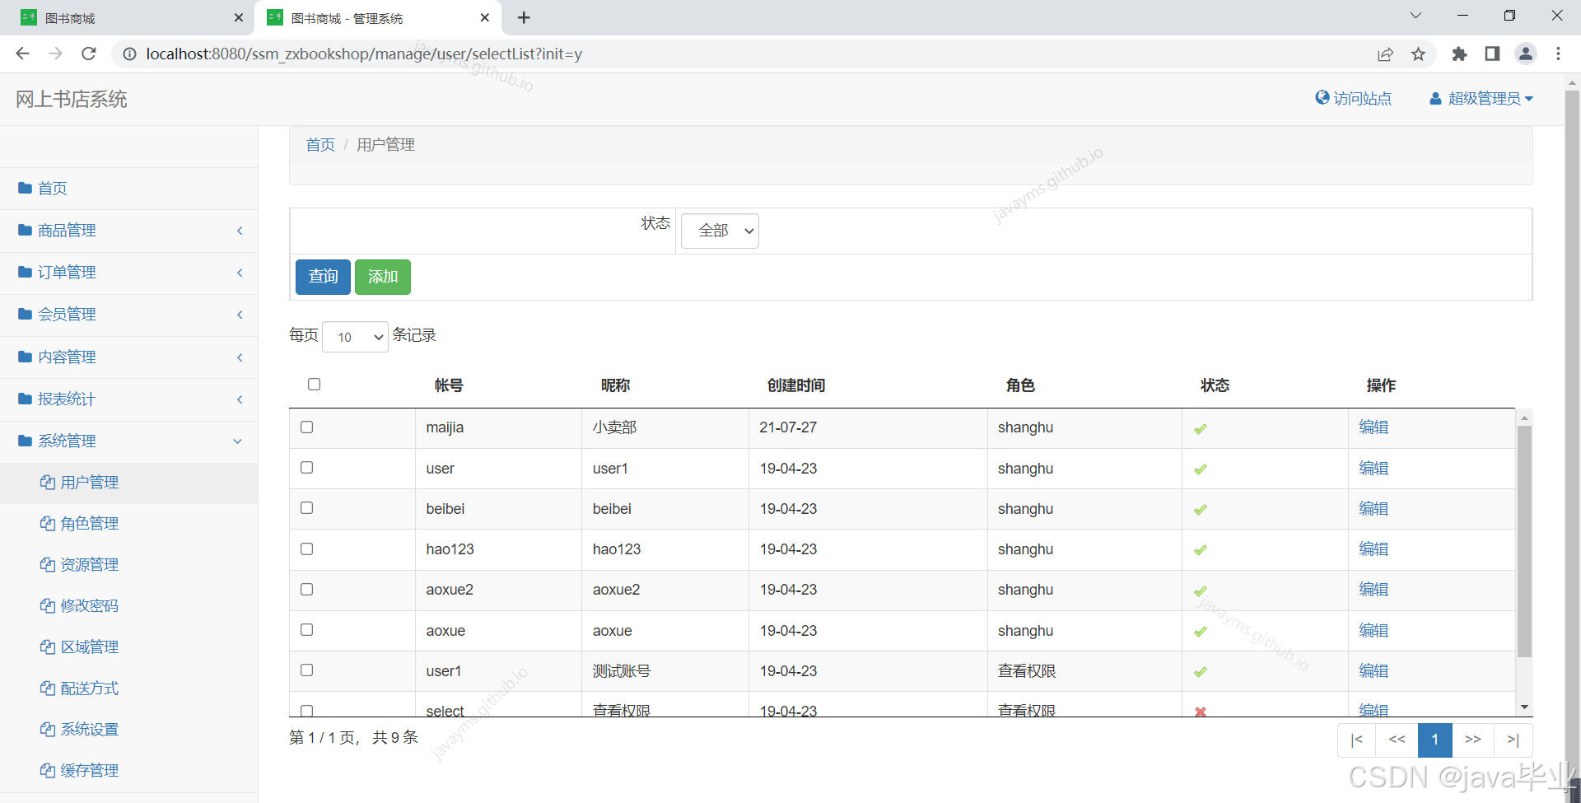The image size is (1581, 803).
Task: Check the box for the aoxue2 row
Action: click(x=306, y=589)
